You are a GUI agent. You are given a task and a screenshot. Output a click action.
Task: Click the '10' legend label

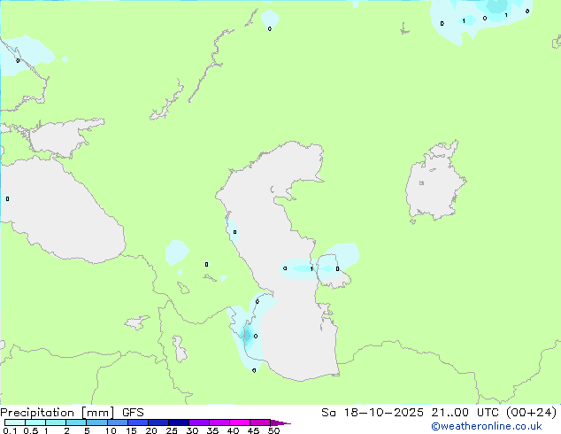click(x=111, y=430)
